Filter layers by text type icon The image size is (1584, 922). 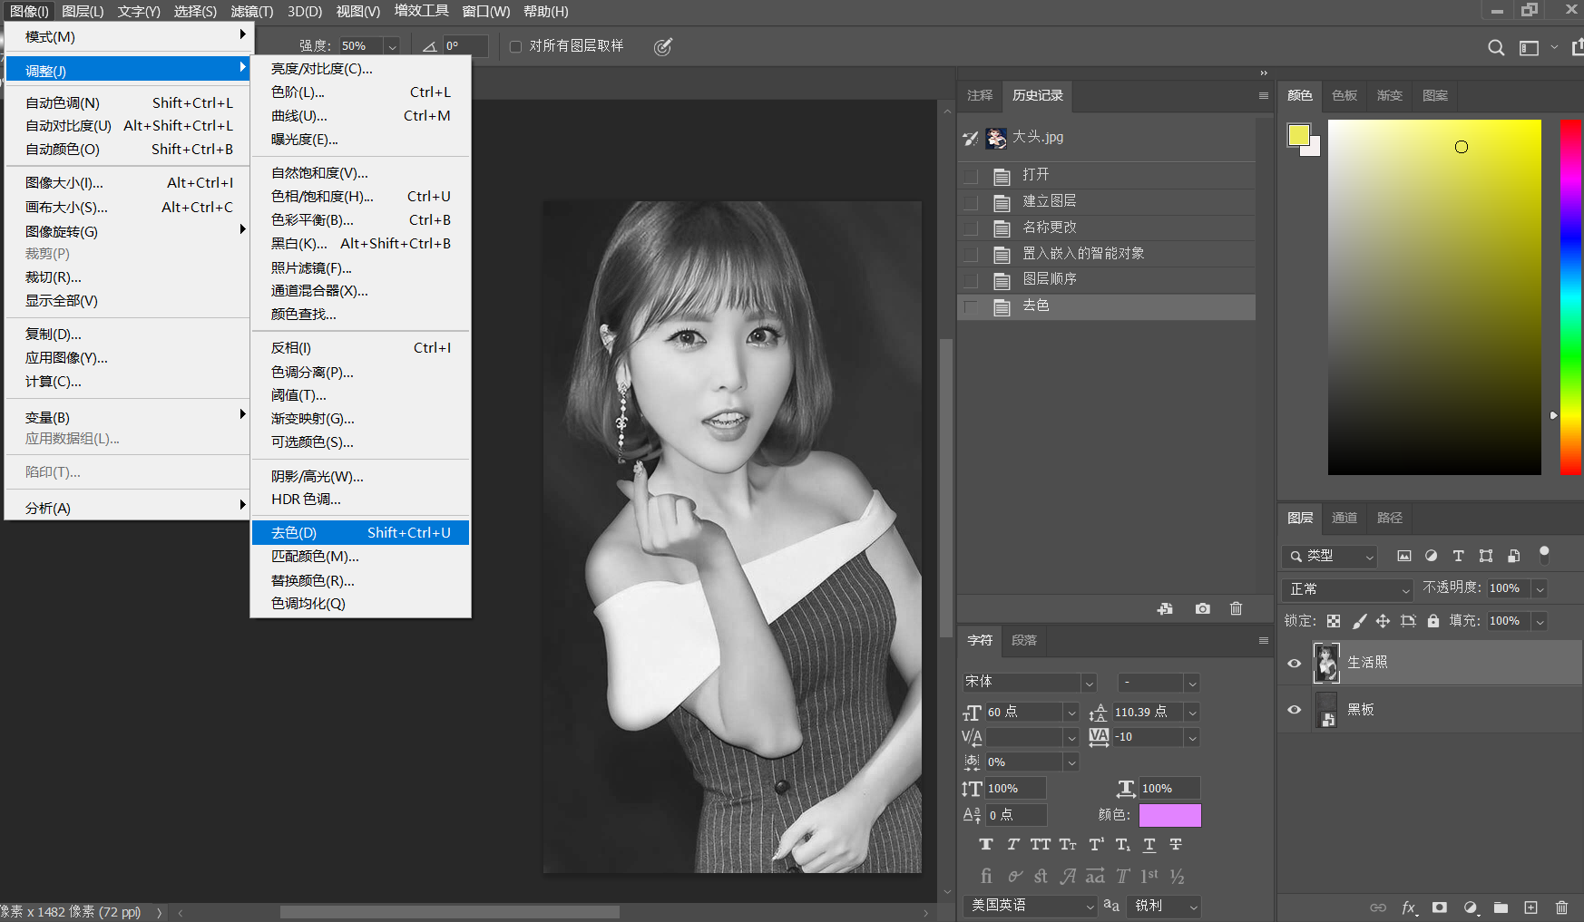pos(1458,556)
